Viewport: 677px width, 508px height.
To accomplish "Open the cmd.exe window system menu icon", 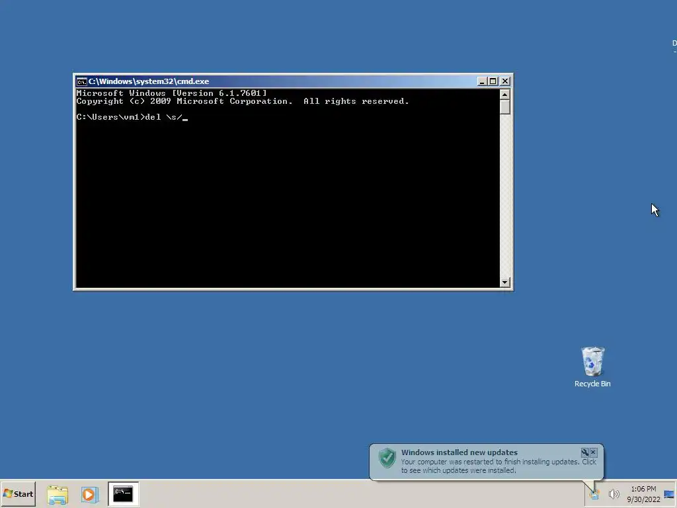I will coord(81,81).
